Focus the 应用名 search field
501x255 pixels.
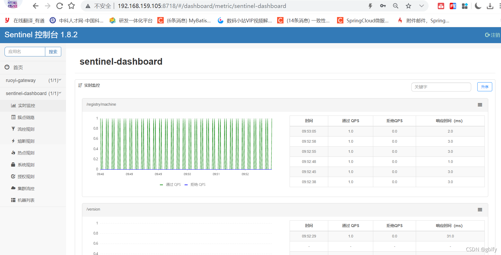[x=25, y=52]
